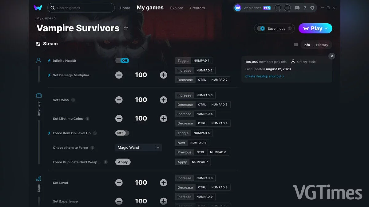This screenshot has width=369, height=207.
Task: Click the question mark help icon
Action: point(305,8)
